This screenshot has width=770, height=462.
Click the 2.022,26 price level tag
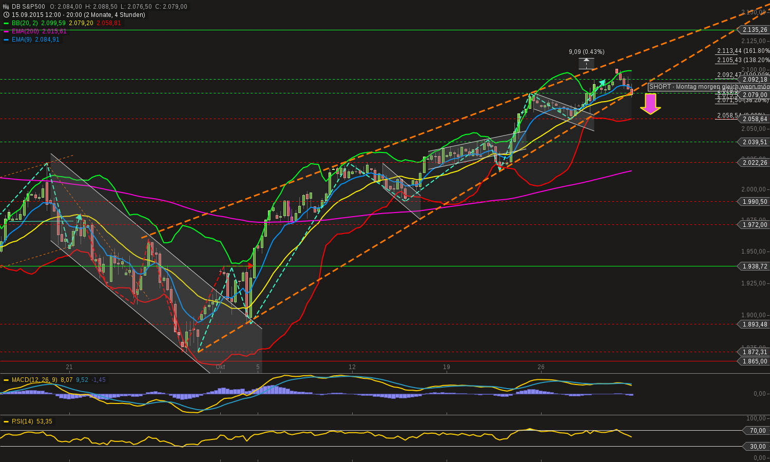pyautogui.click(x=755, y=163)
